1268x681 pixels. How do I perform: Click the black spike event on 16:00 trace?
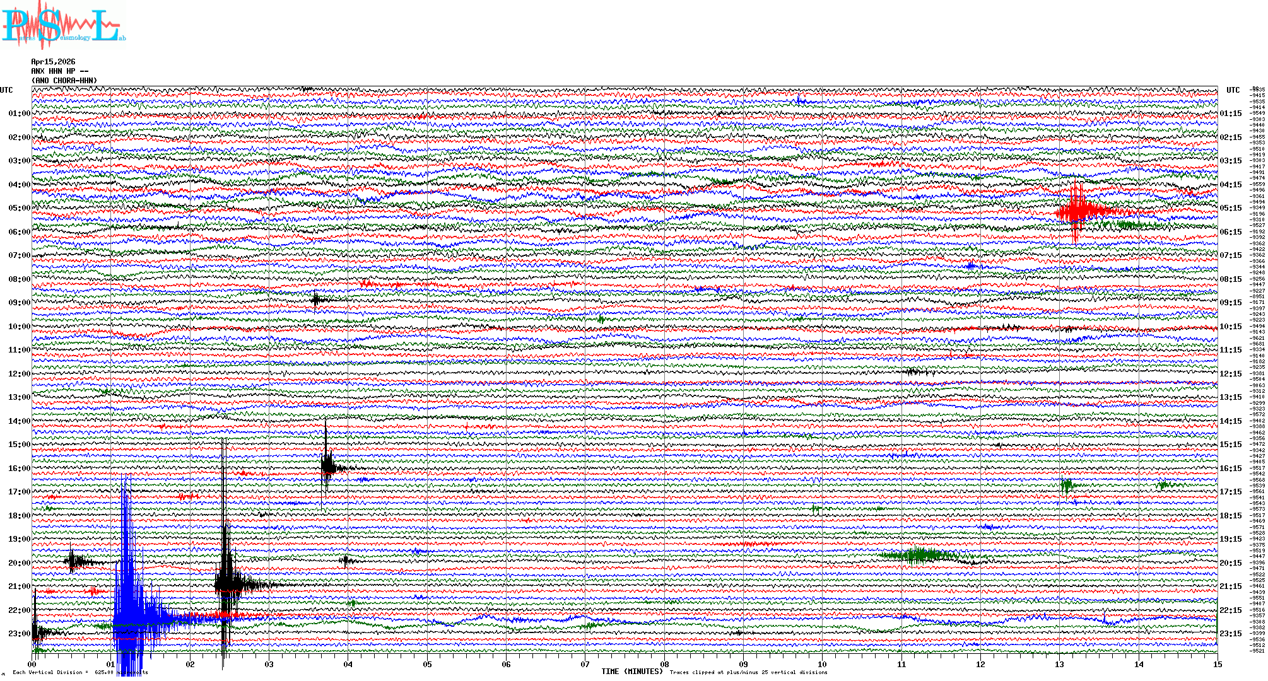[327, 467]
